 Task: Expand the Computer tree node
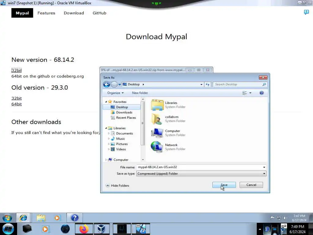pos(106,160)
